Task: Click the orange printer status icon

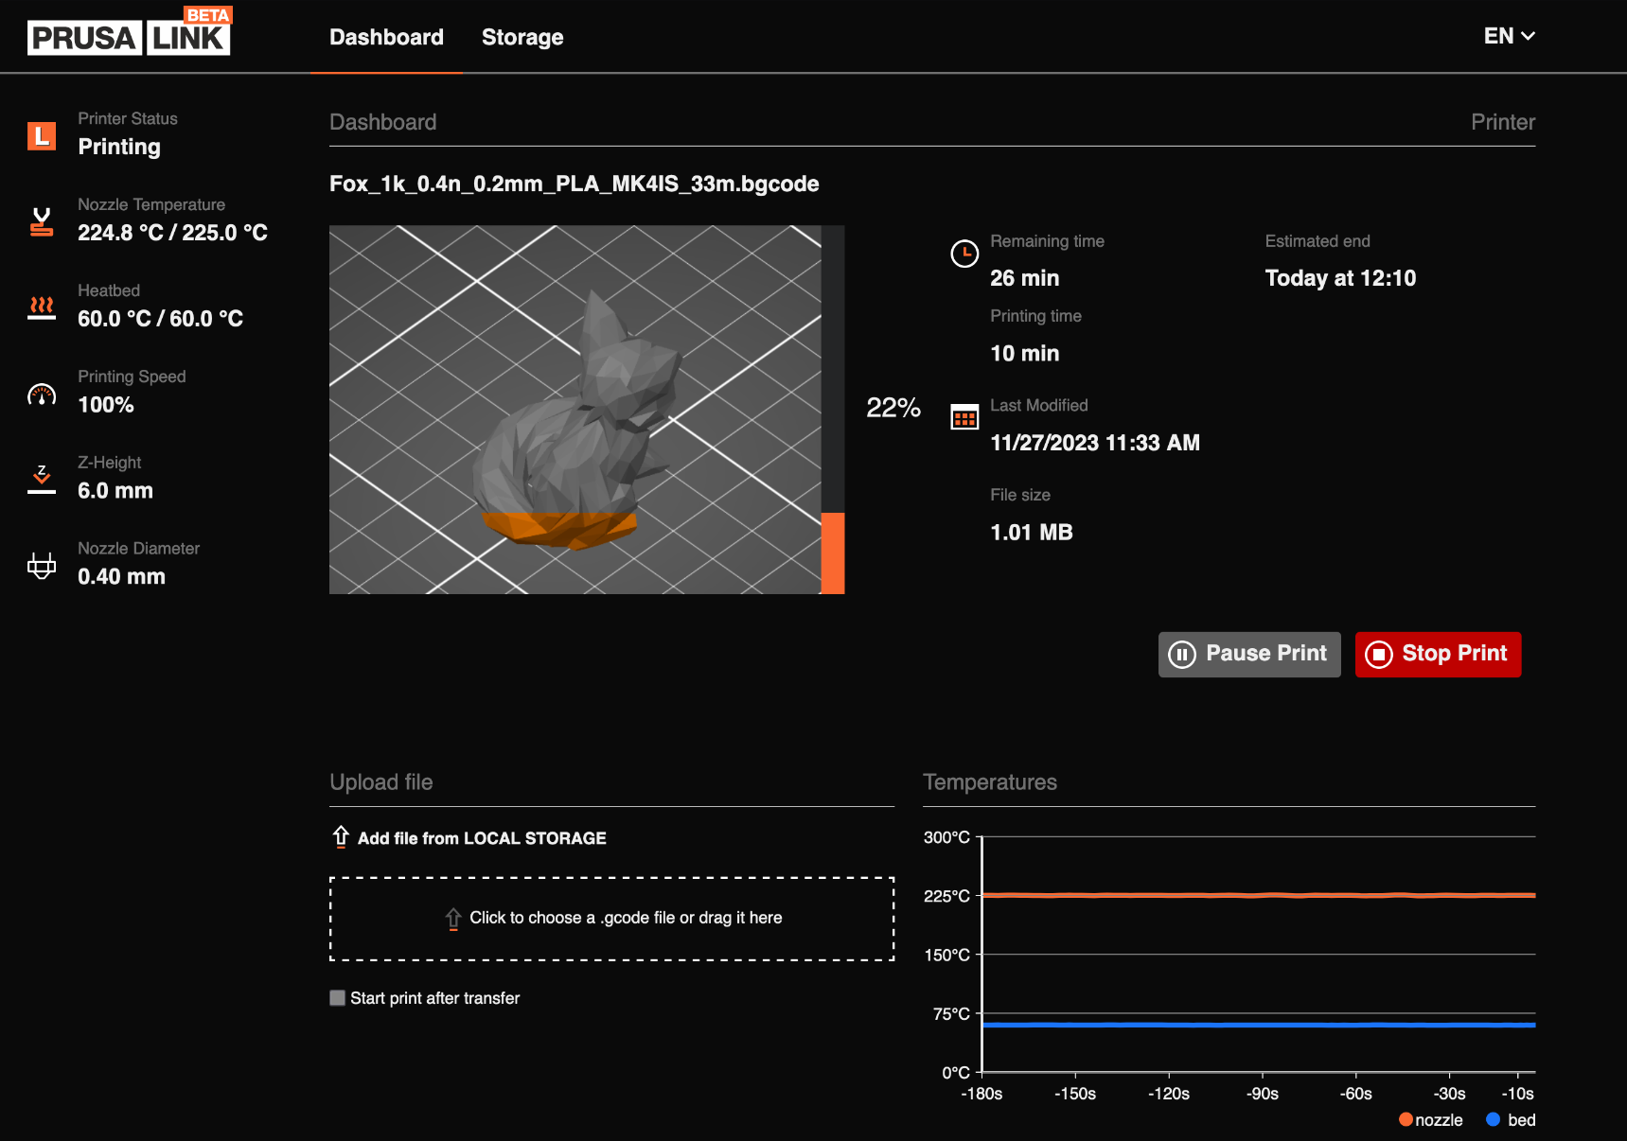Action: pos(42,136)
